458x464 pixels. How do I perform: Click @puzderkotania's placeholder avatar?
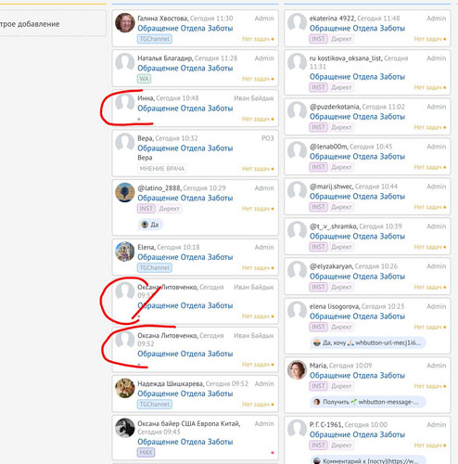pyautogui.click(x=297, y=111)
